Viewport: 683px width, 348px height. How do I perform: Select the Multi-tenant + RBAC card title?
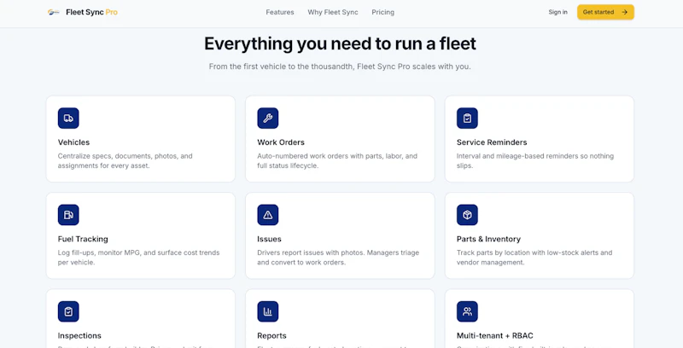(495, 335)
